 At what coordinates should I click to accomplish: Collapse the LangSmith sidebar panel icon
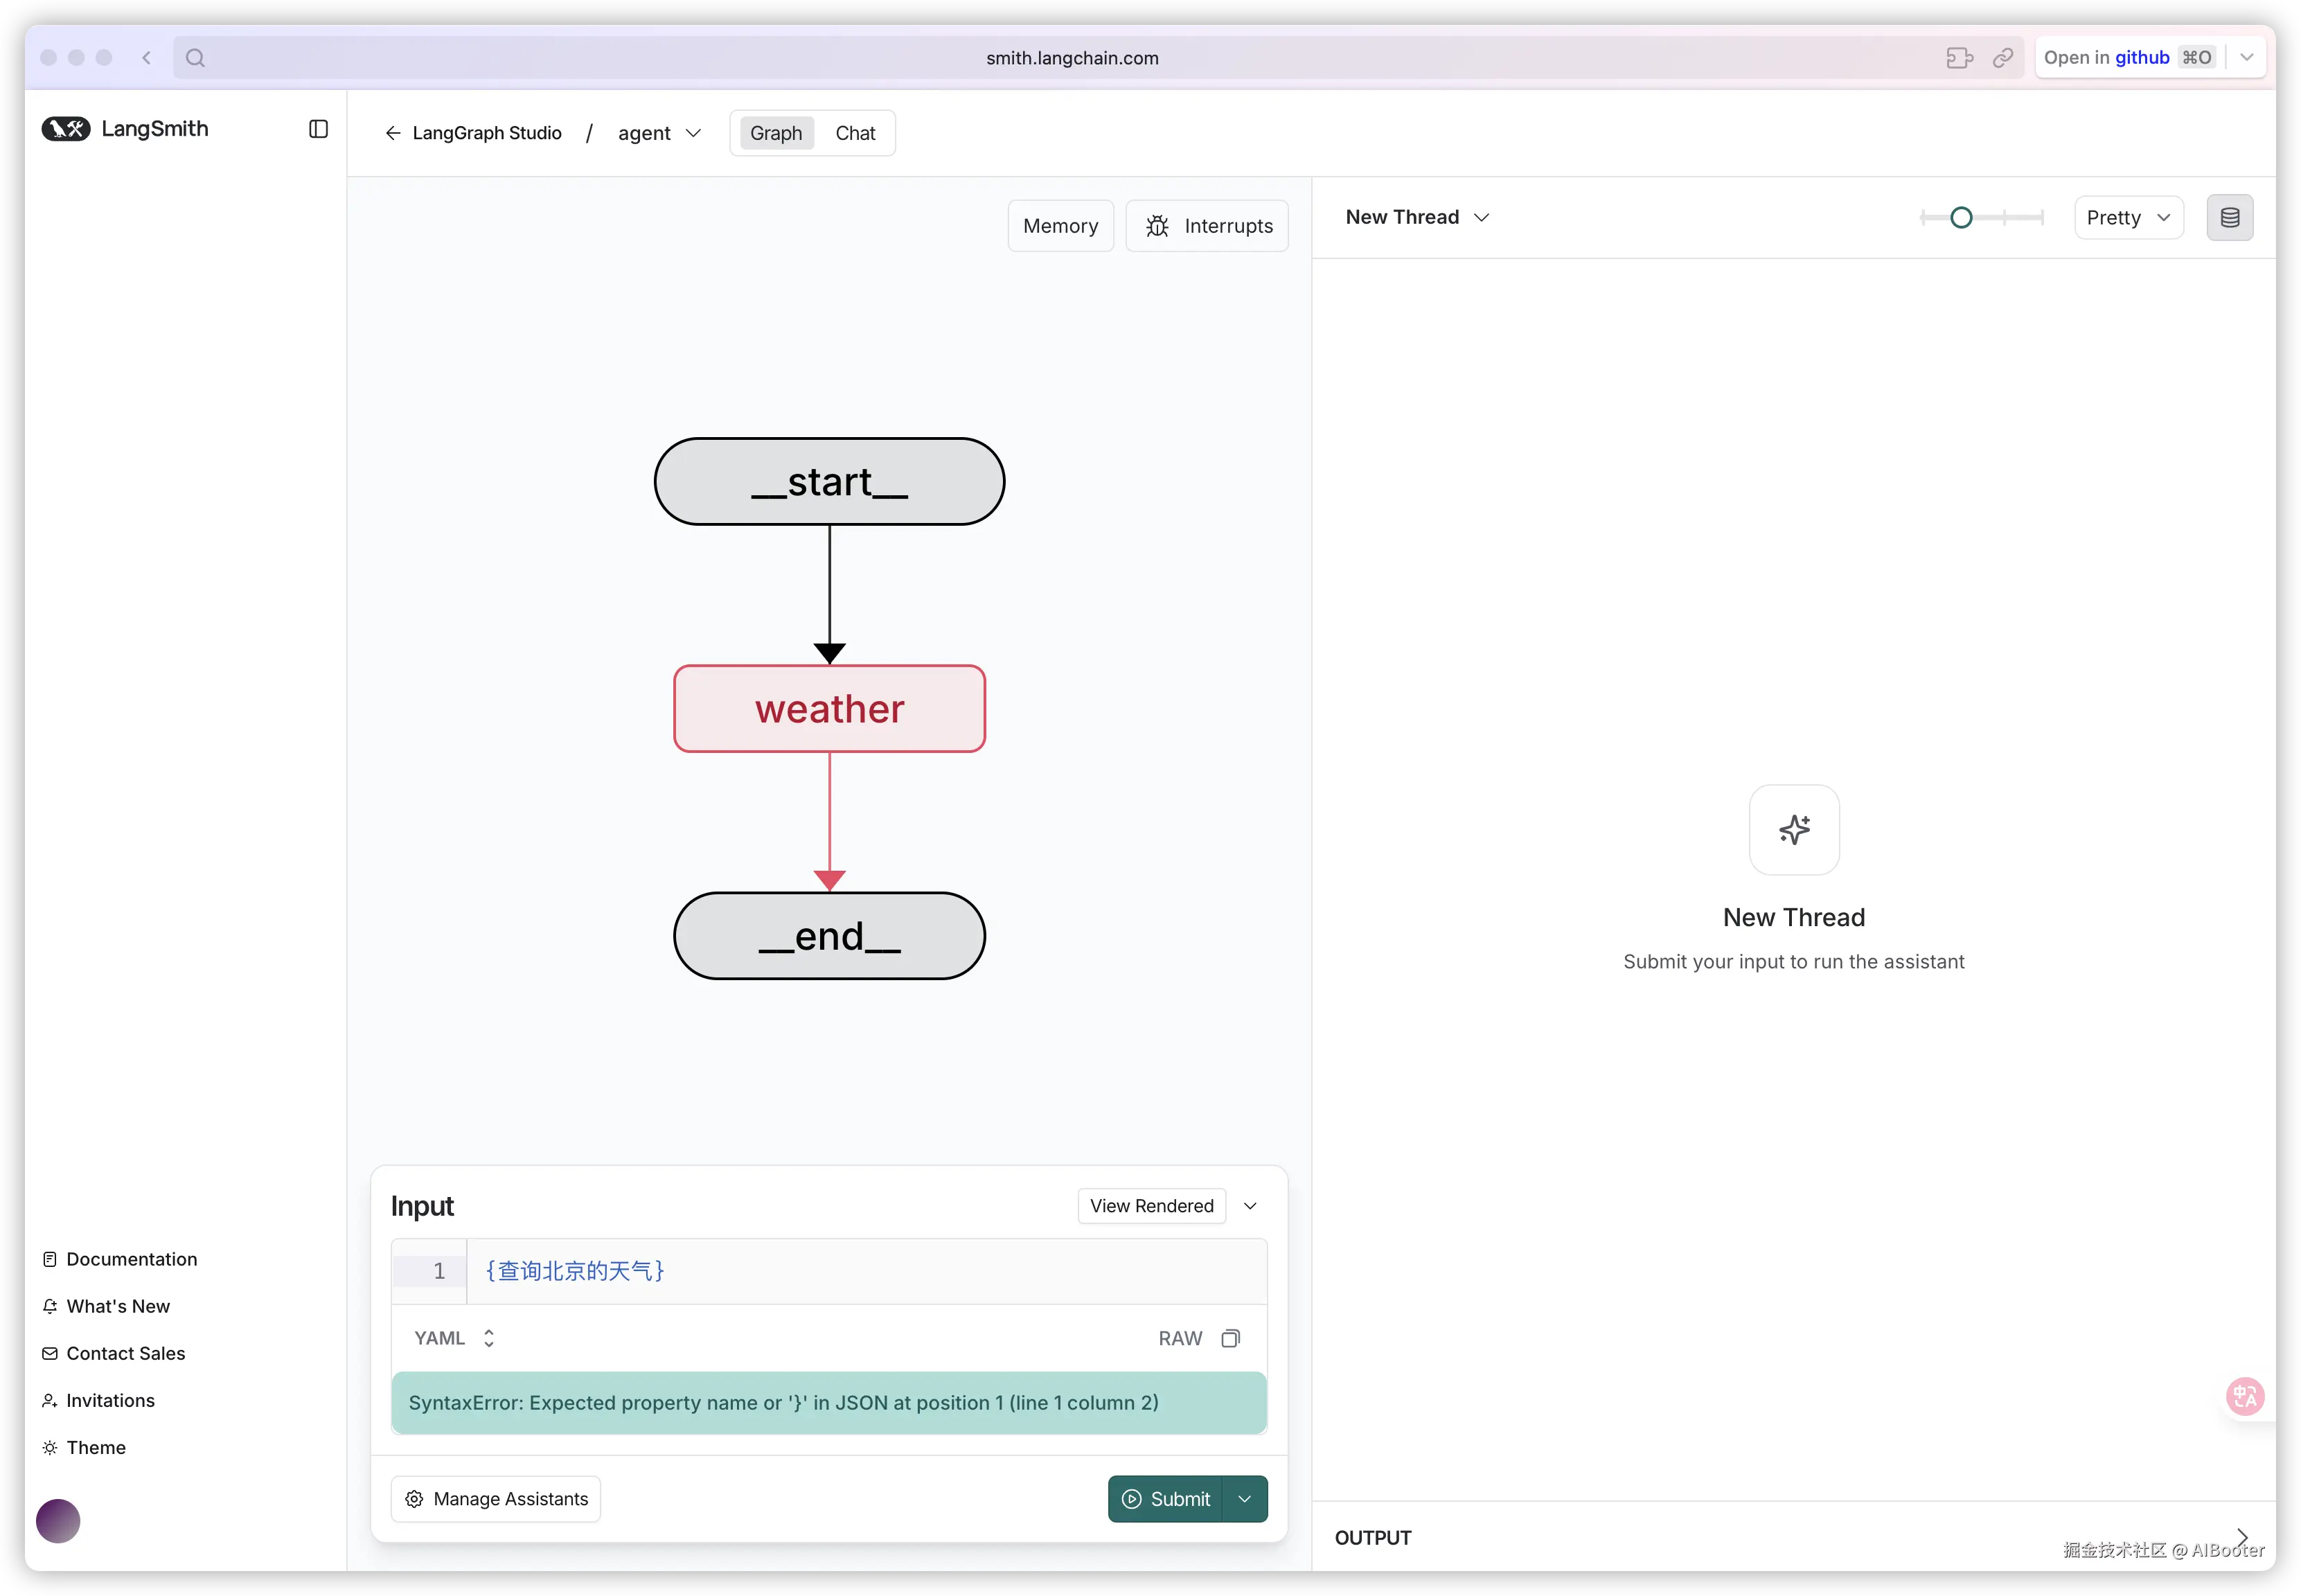[318, 129]
